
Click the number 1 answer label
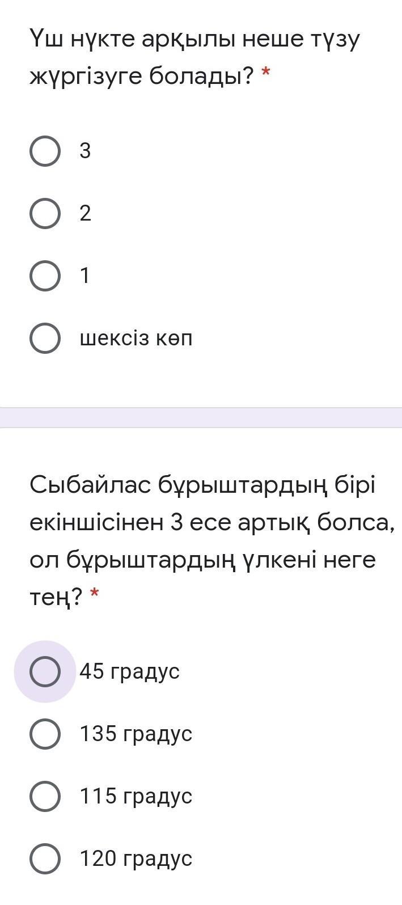click(85, 276)
